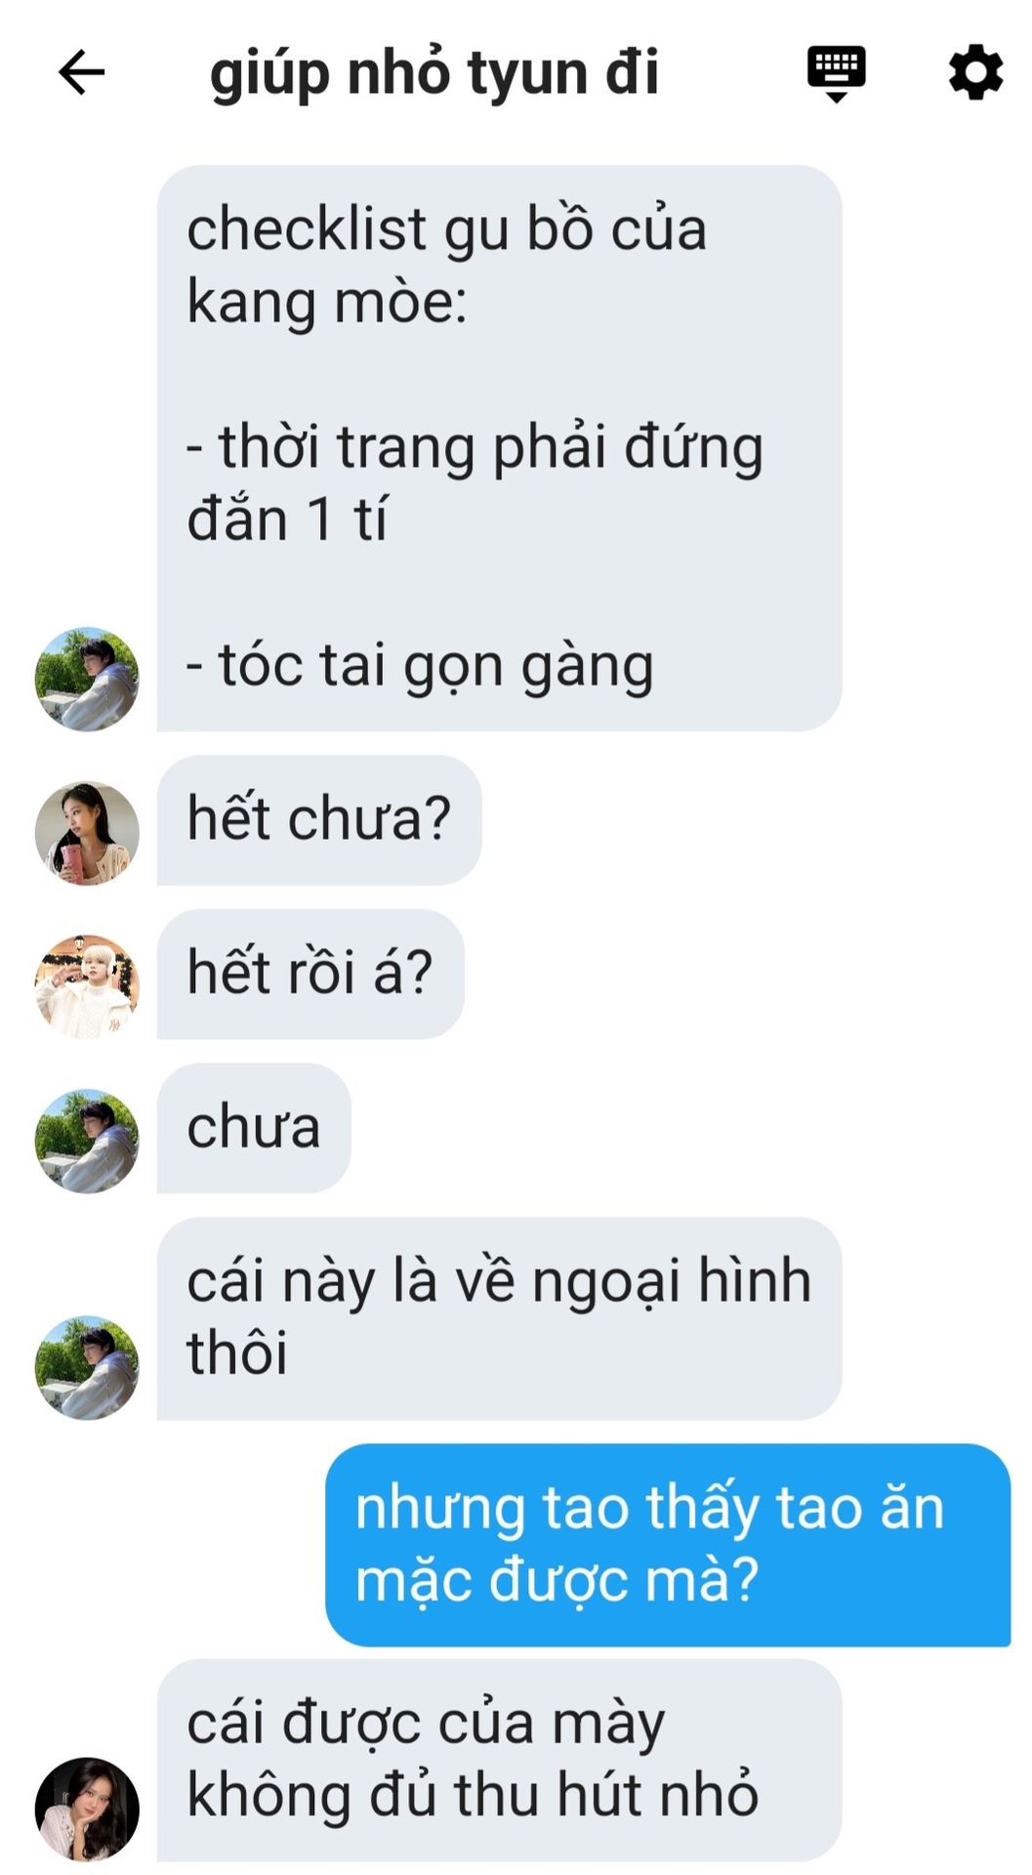This screenshot has width=1032, height=1875.
Task: Tap the '- tóc tai gọn gàng' line
Action: [x=420, y=667]
